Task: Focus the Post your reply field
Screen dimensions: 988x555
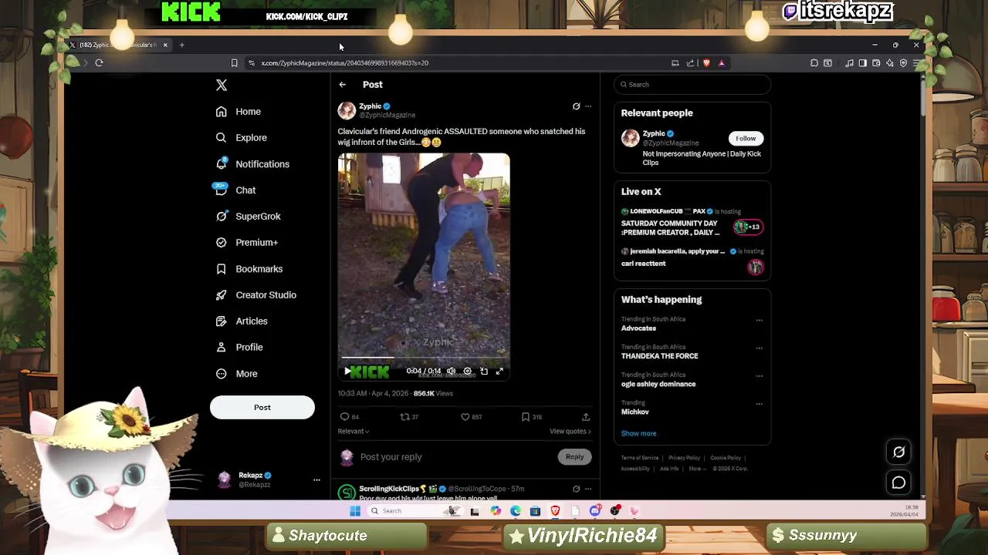Action: (455, 457)
